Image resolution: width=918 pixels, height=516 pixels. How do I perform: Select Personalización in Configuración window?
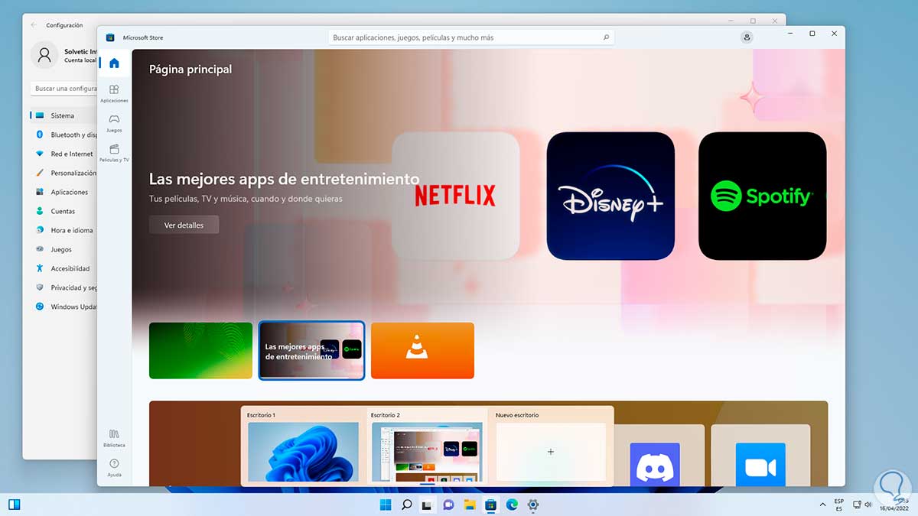(x=63, y=174)
